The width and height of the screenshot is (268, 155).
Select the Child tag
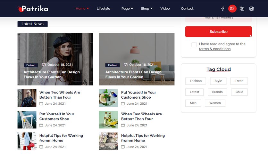pos(239,92)
